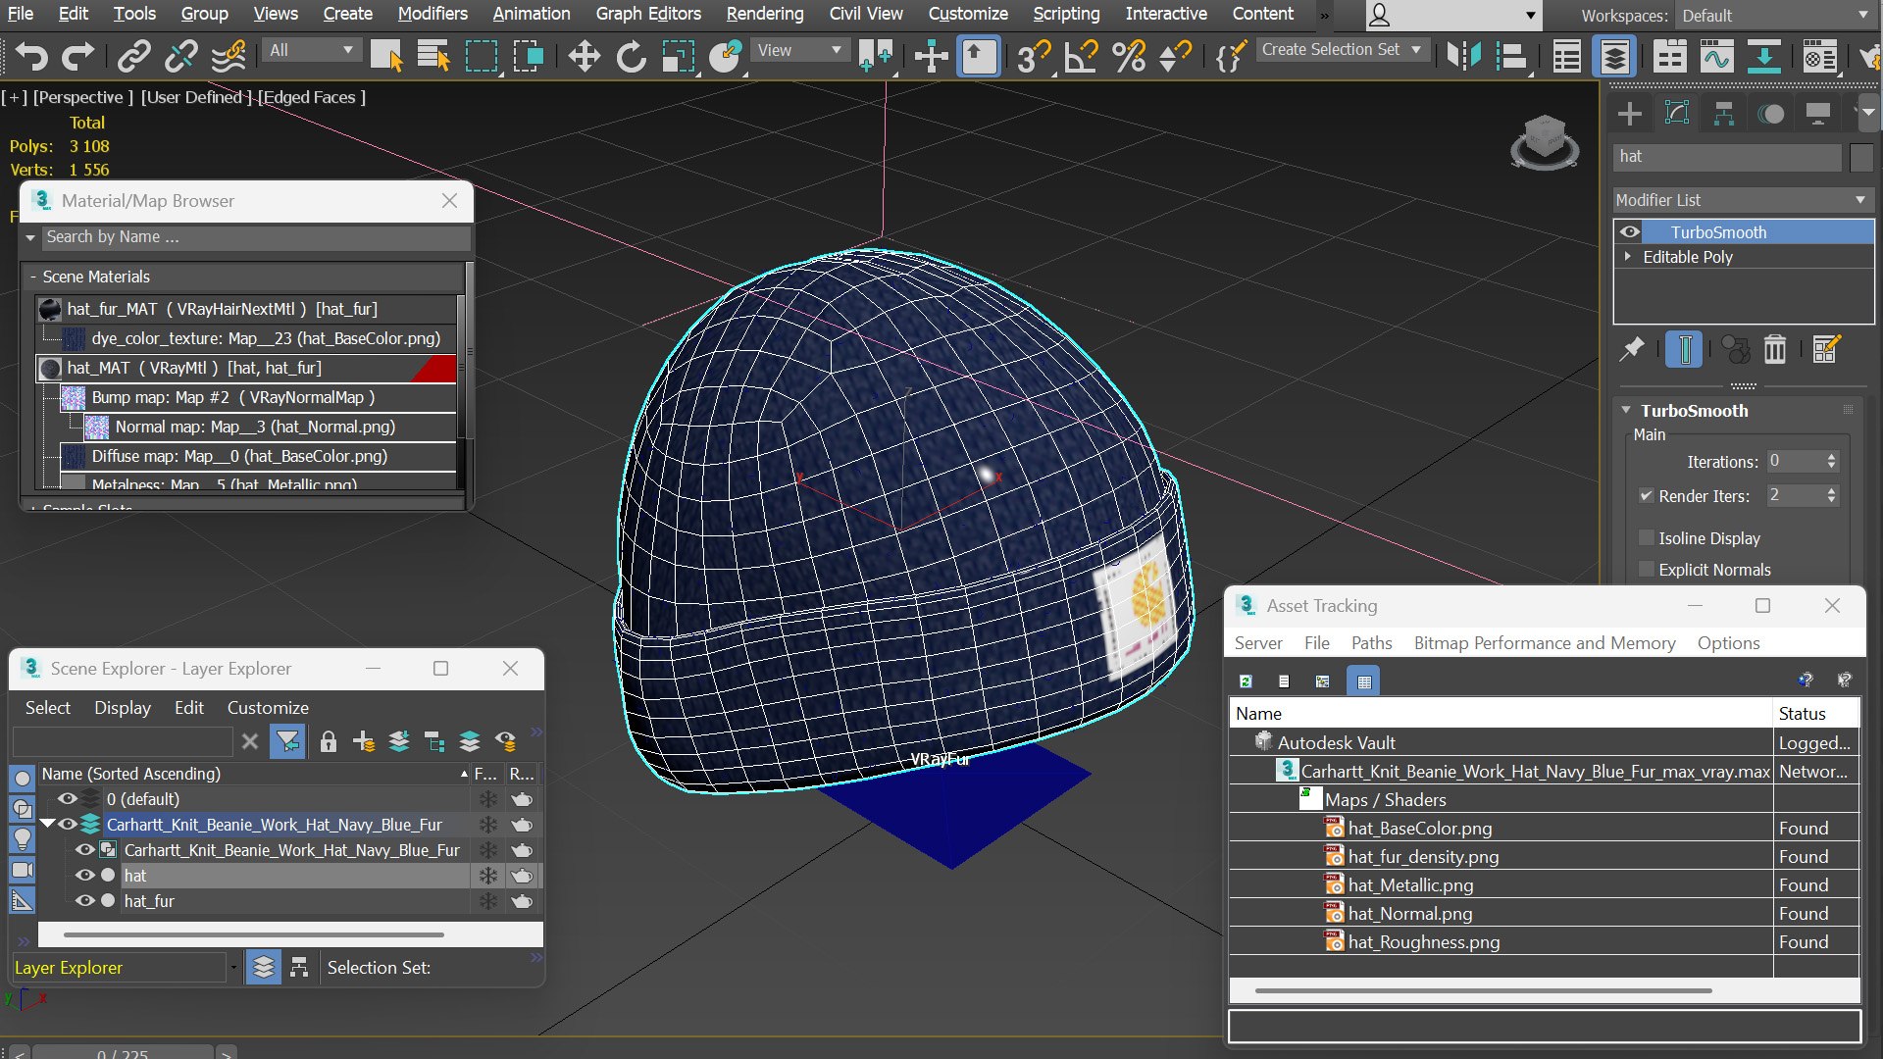Activate the Select and Move tool
Image resolution: width=1883 pixels, height=1059 pixels.
584,56
